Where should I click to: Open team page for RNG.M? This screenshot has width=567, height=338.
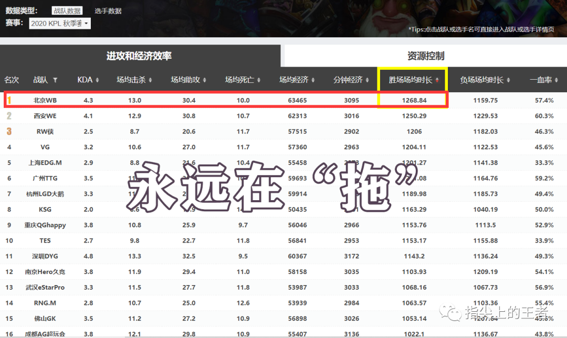click(45, 302)
